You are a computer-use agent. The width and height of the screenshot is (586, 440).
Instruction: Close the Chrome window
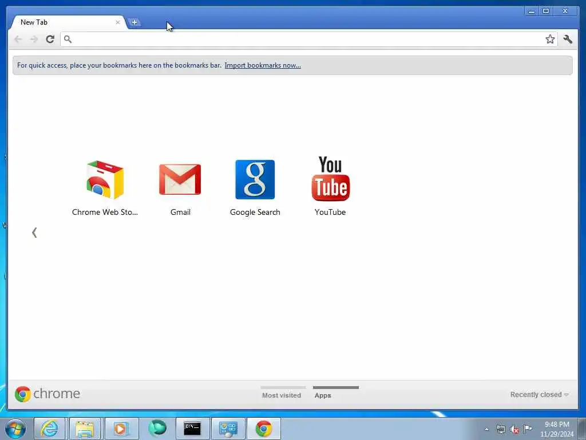[x=565, y=11]
